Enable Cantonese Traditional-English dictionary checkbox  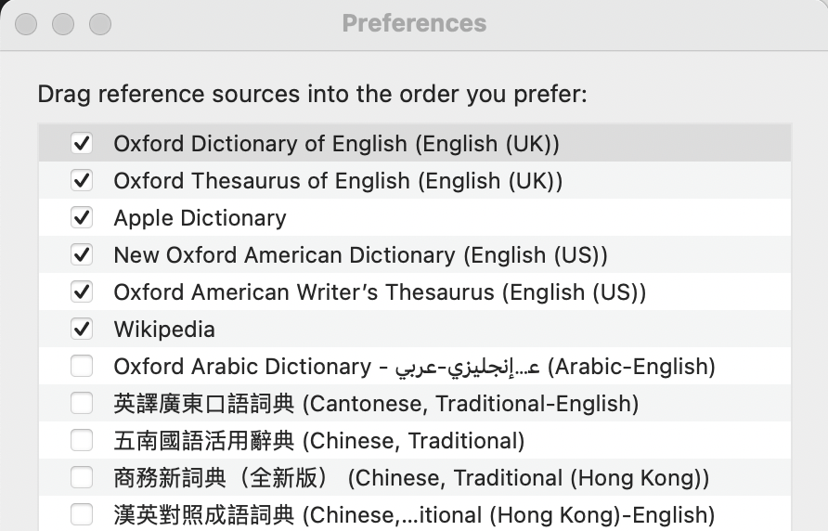coord(82,404)
